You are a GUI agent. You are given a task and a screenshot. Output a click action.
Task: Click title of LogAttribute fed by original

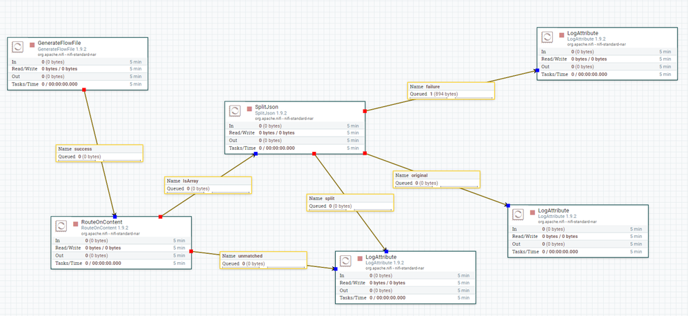tap(554, 210)
